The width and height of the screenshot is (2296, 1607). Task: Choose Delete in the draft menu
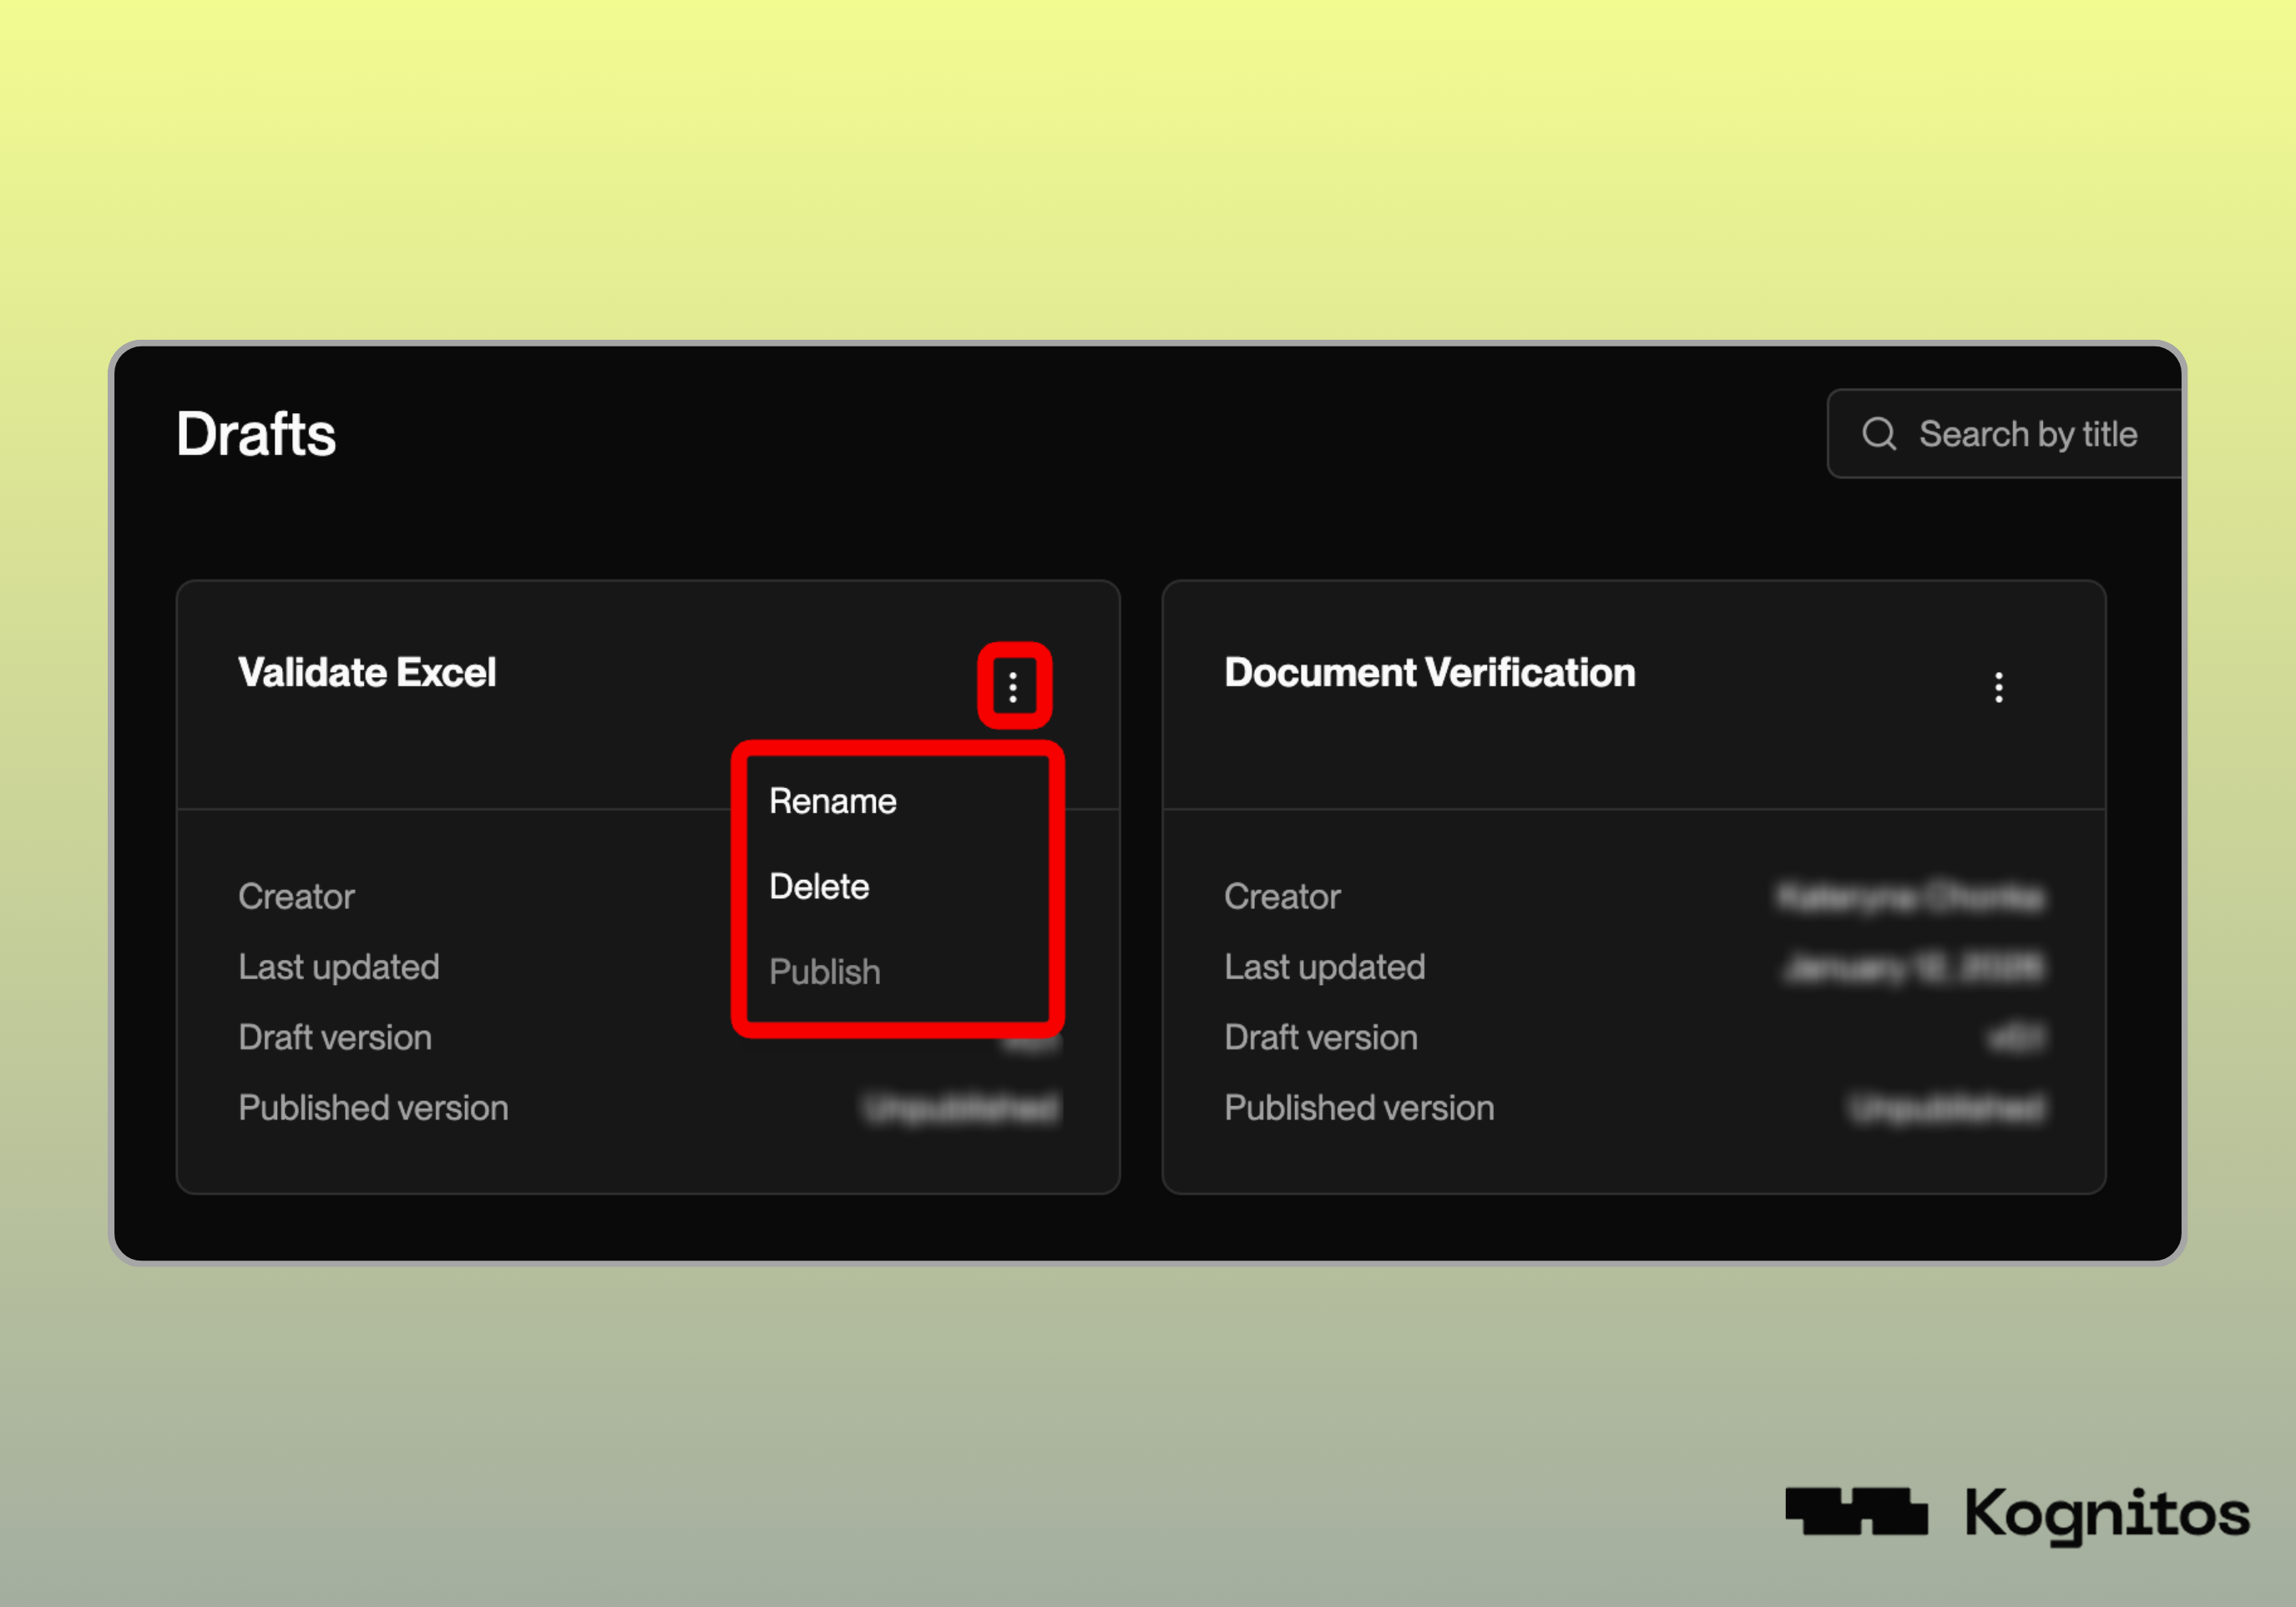pos(819,886)
